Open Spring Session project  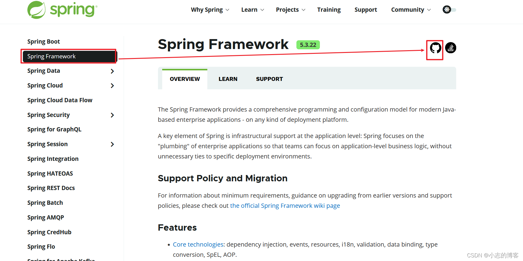tap(48, 144)
